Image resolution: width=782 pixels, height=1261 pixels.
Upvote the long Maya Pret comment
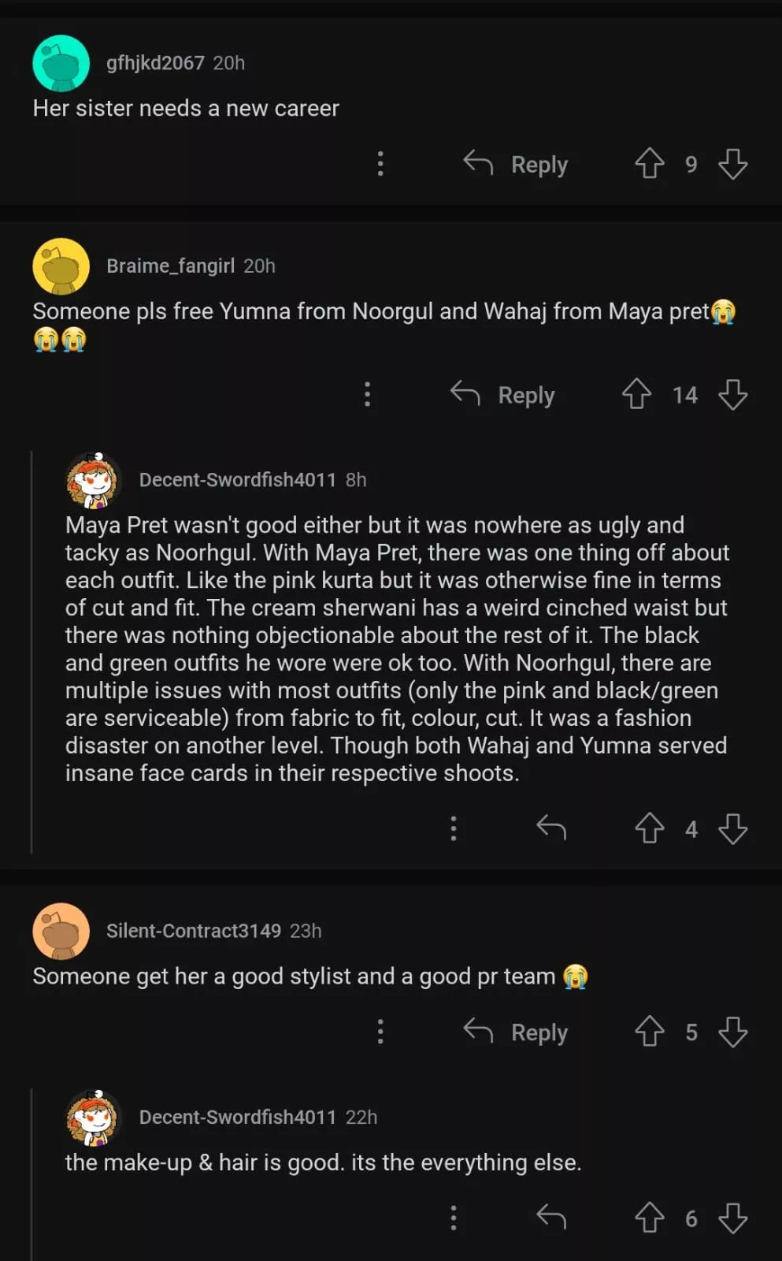click(x=650, y=828)
